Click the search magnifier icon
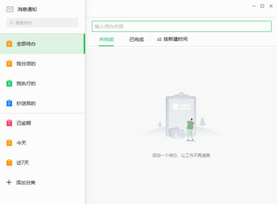 (x=12, y=23)
